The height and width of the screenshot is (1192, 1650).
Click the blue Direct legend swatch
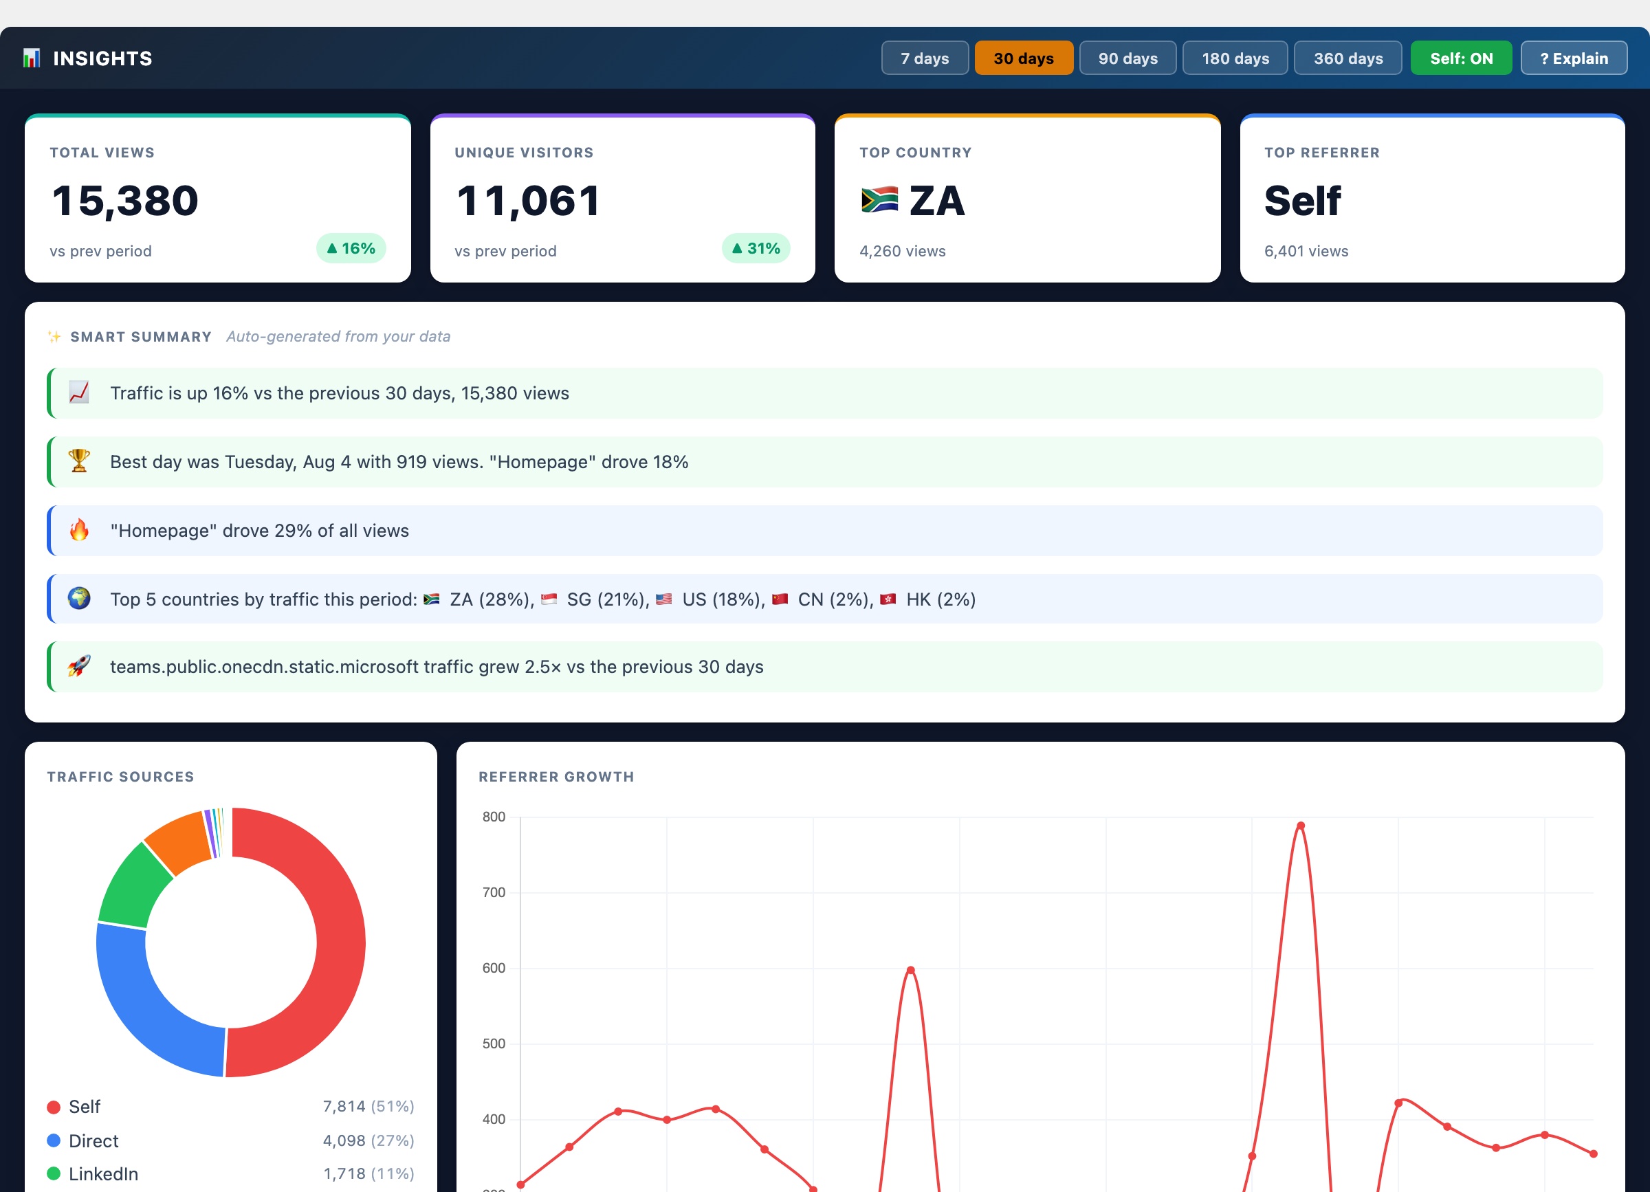[x=54, y=1140]
